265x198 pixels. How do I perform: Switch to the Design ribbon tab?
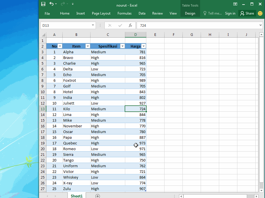pos(190,13)
